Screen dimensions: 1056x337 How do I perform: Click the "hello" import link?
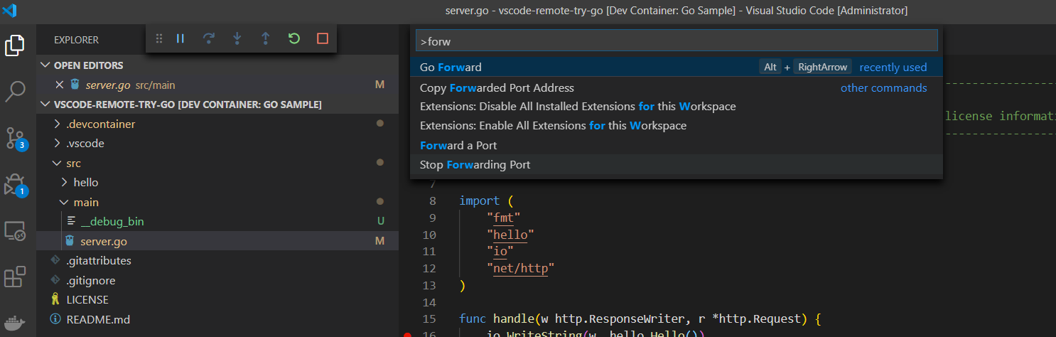tap(510, 235)
